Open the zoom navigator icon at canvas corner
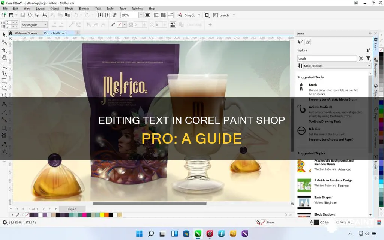This screenshot has width=384, height=240. (292, 204)
